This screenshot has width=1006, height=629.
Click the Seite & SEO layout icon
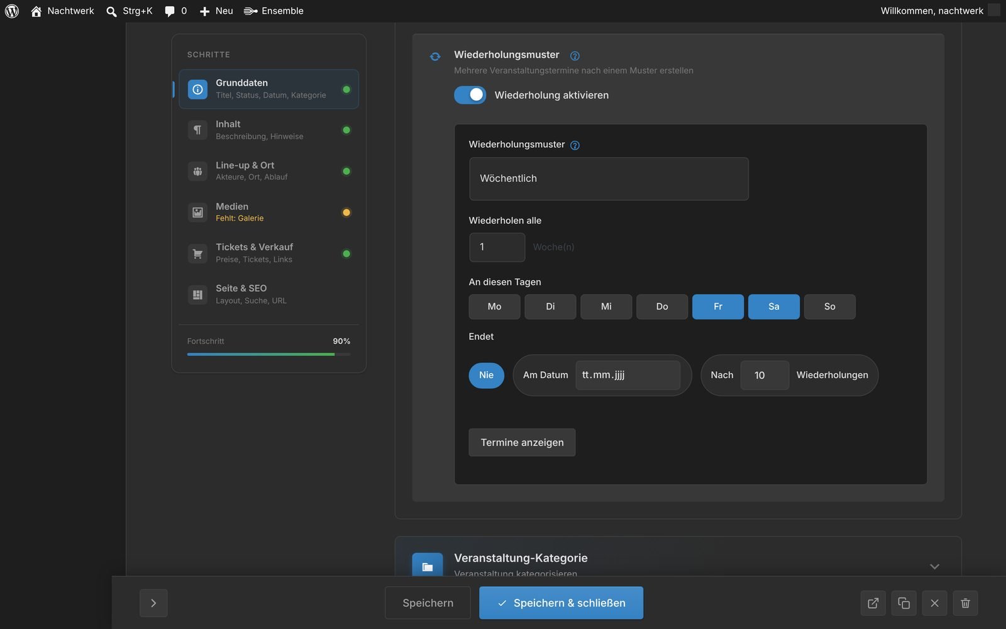(197, 294)
